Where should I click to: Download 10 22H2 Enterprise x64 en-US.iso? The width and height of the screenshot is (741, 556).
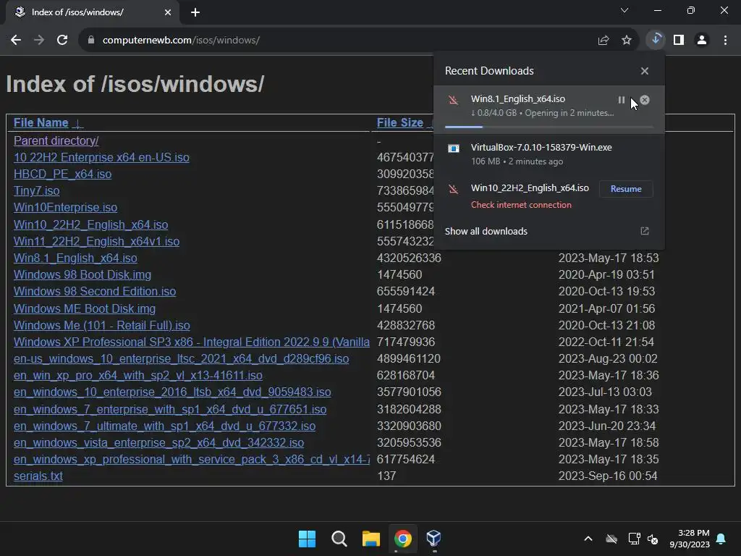click(x=101, y=157)
